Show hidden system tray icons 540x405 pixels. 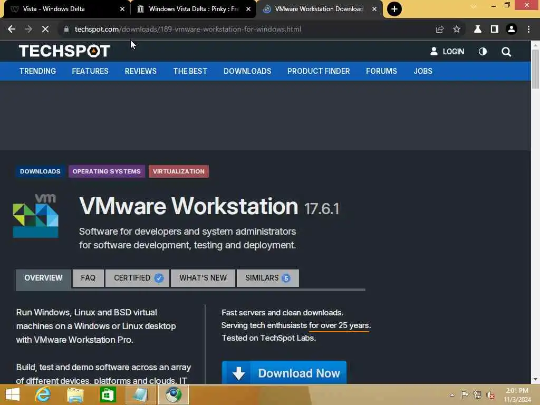click(452, 395)
